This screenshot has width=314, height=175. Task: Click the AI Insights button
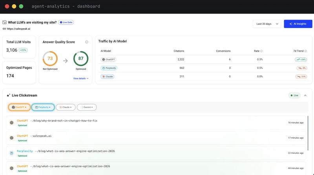[298, 24]
